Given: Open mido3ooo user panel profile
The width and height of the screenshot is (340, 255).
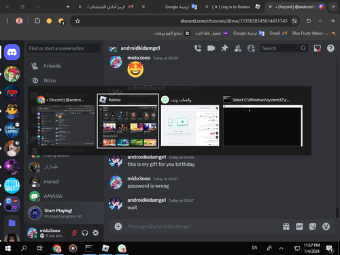Looking at the screenshot, I should pyautogui.click(x=46, y=233).
